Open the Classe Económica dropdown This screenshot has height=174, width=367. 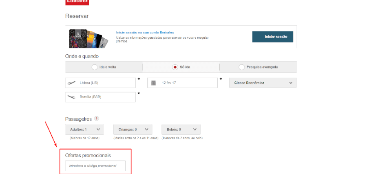[263, 83]
